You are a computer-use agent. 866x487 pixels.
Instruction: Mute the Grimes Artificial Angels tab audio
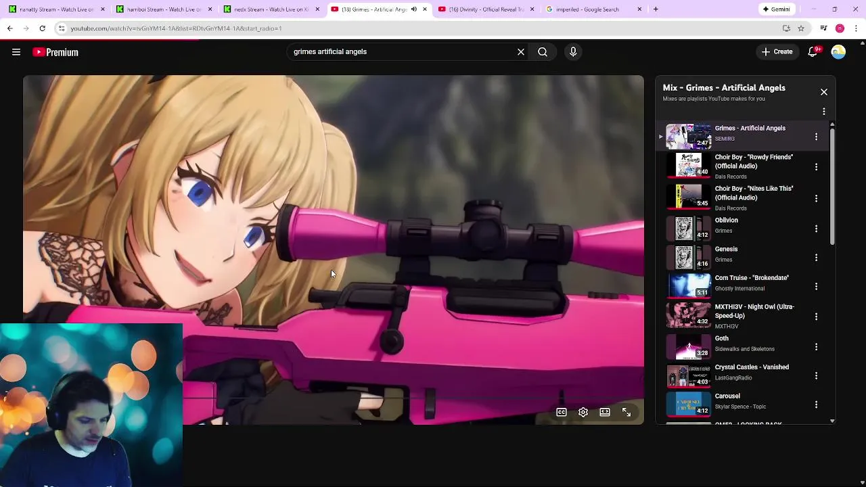pos(414,9)
